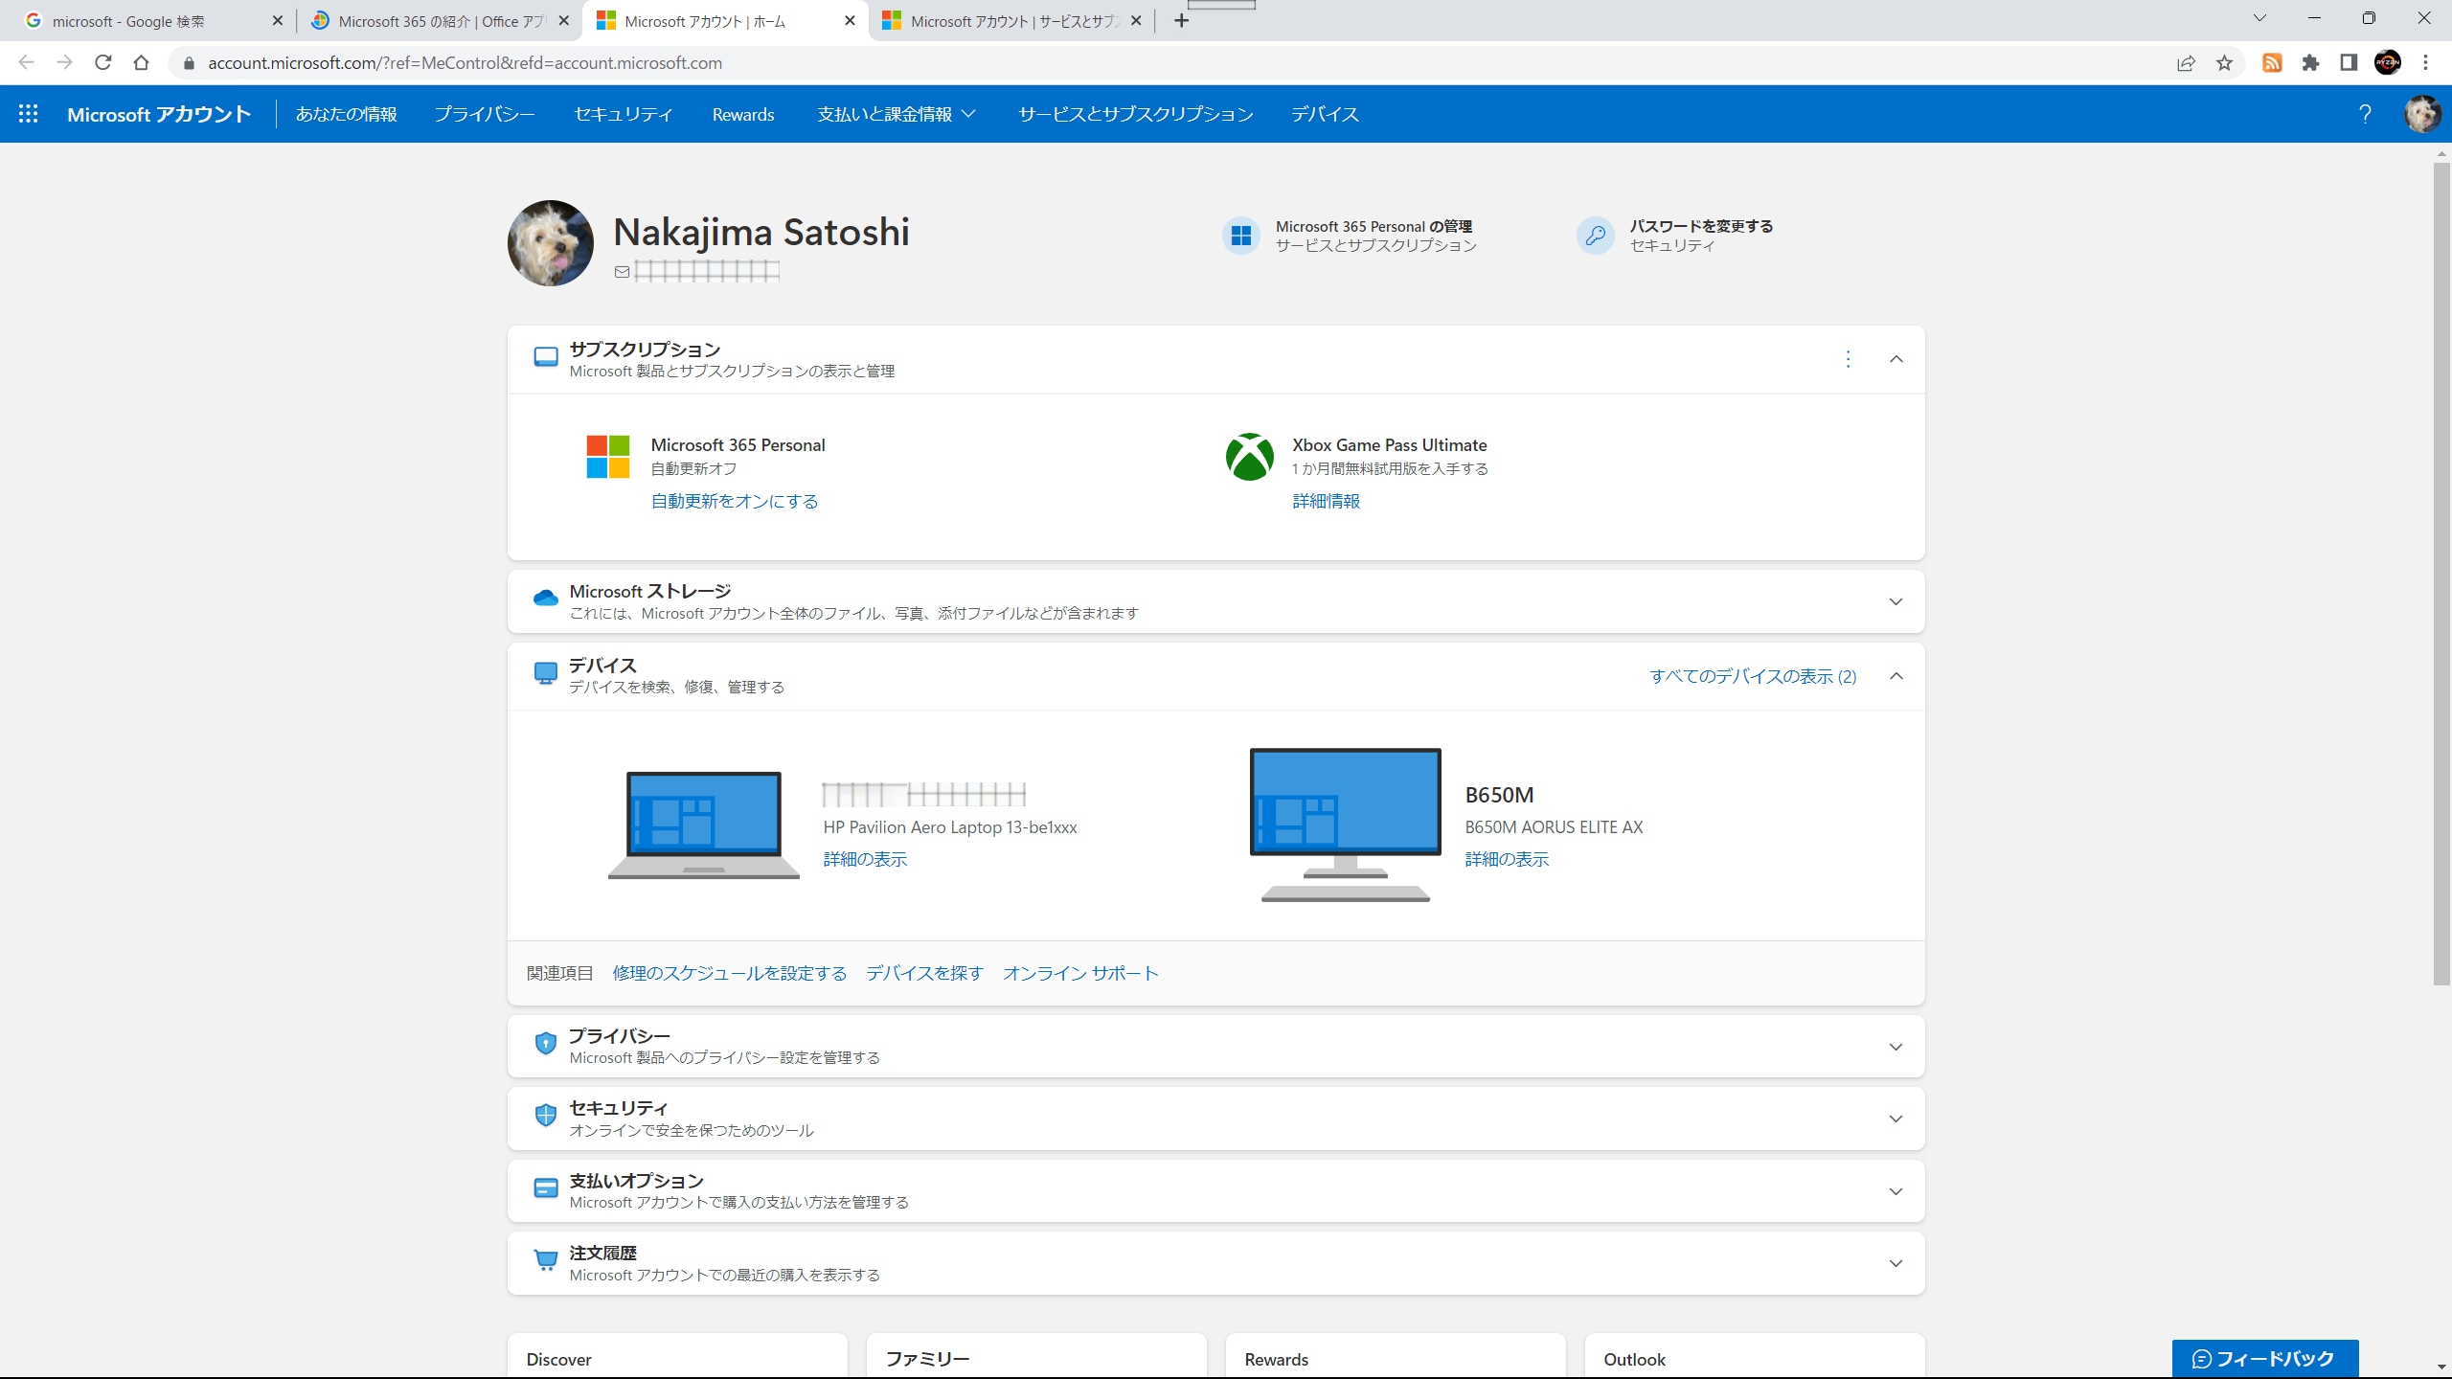Viewport: 2452px width, 1379px height.
Task: Switch to the サービスとサブスクリプション browser tab
Action: 1011,21
